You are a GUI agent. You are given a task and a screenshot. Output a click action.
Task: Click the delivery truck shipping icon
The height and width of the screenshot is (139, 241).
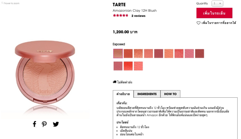[115, 82]
